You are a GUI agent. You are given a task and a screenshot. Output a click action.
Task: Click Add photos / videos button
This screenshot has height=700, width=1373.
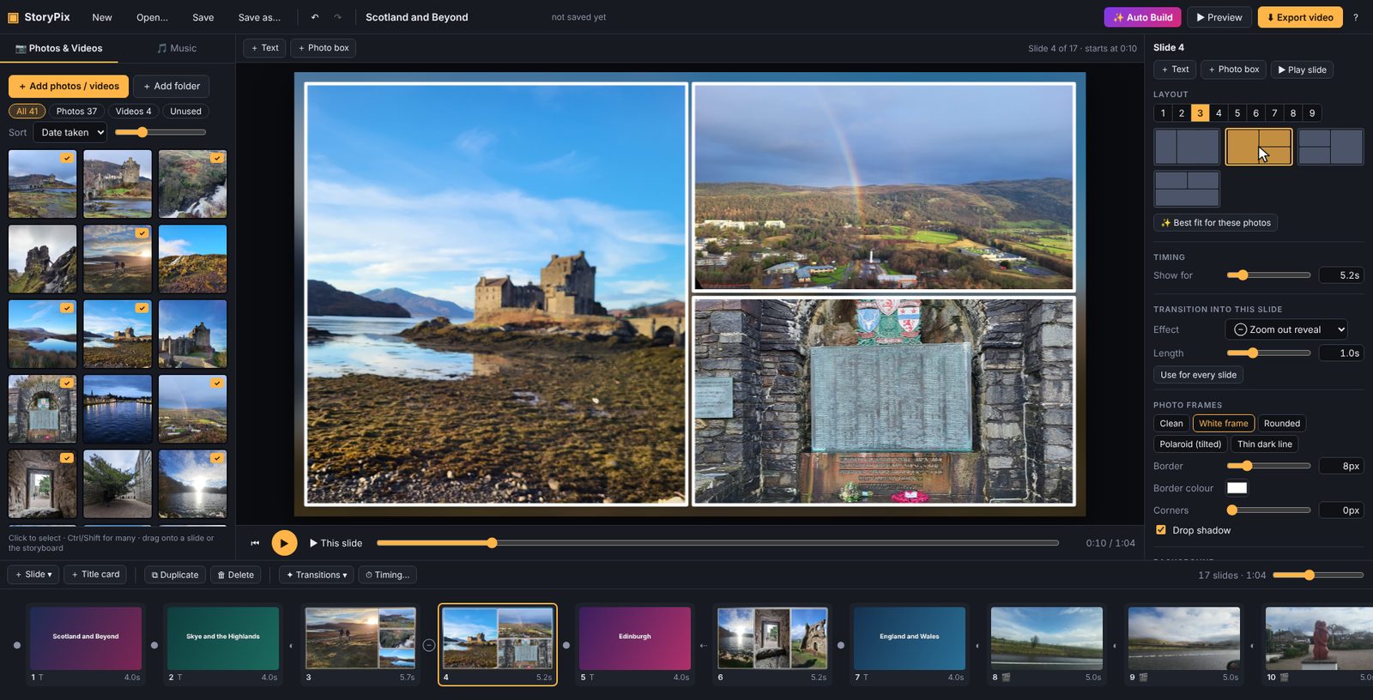69,86
